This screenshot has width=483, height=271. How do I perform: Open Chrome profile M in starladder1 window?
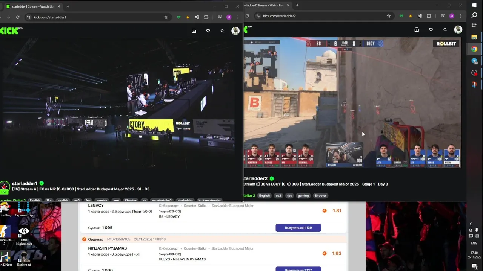tap(229, 17)
